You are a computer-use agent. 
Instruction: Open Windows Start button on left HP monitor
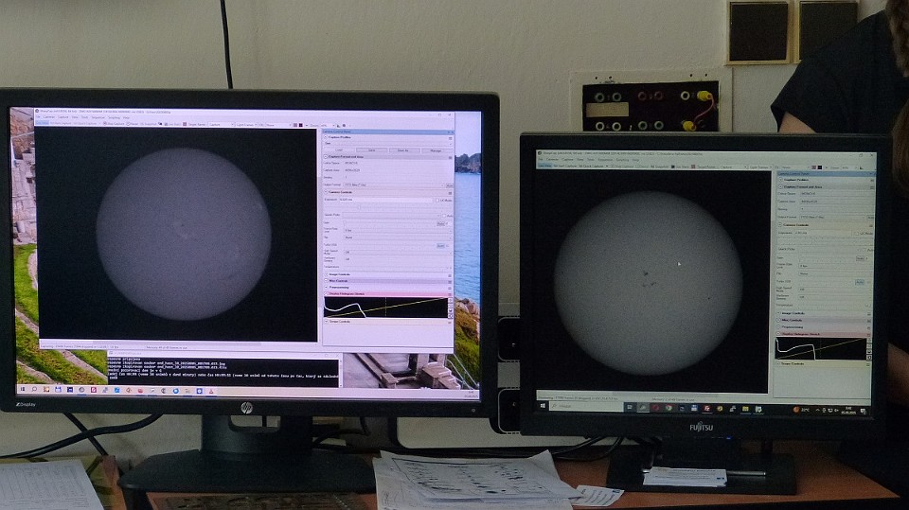coord(22,389)
